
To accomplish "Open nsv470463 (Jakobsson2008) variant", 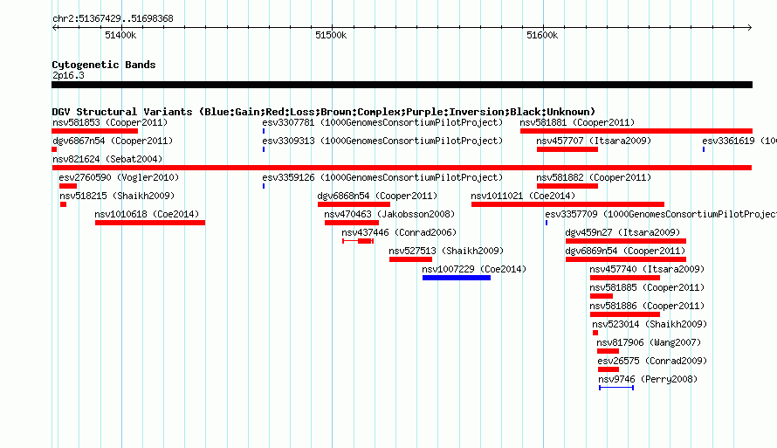I will pyautogui.click(x=389, y=214).
